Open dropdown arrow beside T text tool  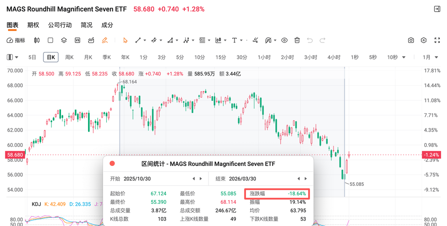(241, 41)
